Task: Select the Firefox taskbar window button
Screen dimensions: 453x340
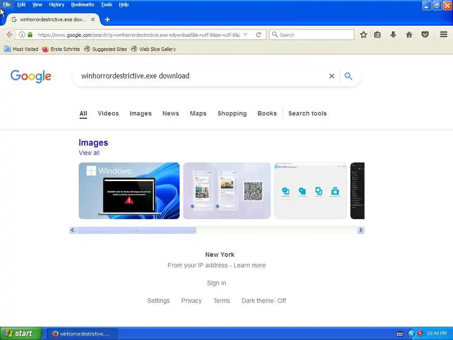Action: click(x=82, y=334)
